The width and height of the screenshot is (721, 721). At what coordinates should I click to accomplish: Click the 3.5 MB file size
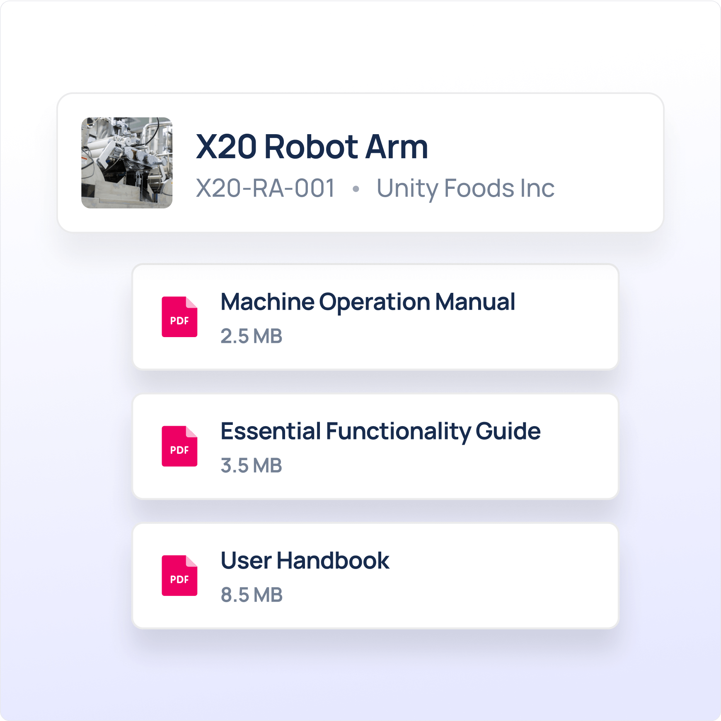coord(251,465)
